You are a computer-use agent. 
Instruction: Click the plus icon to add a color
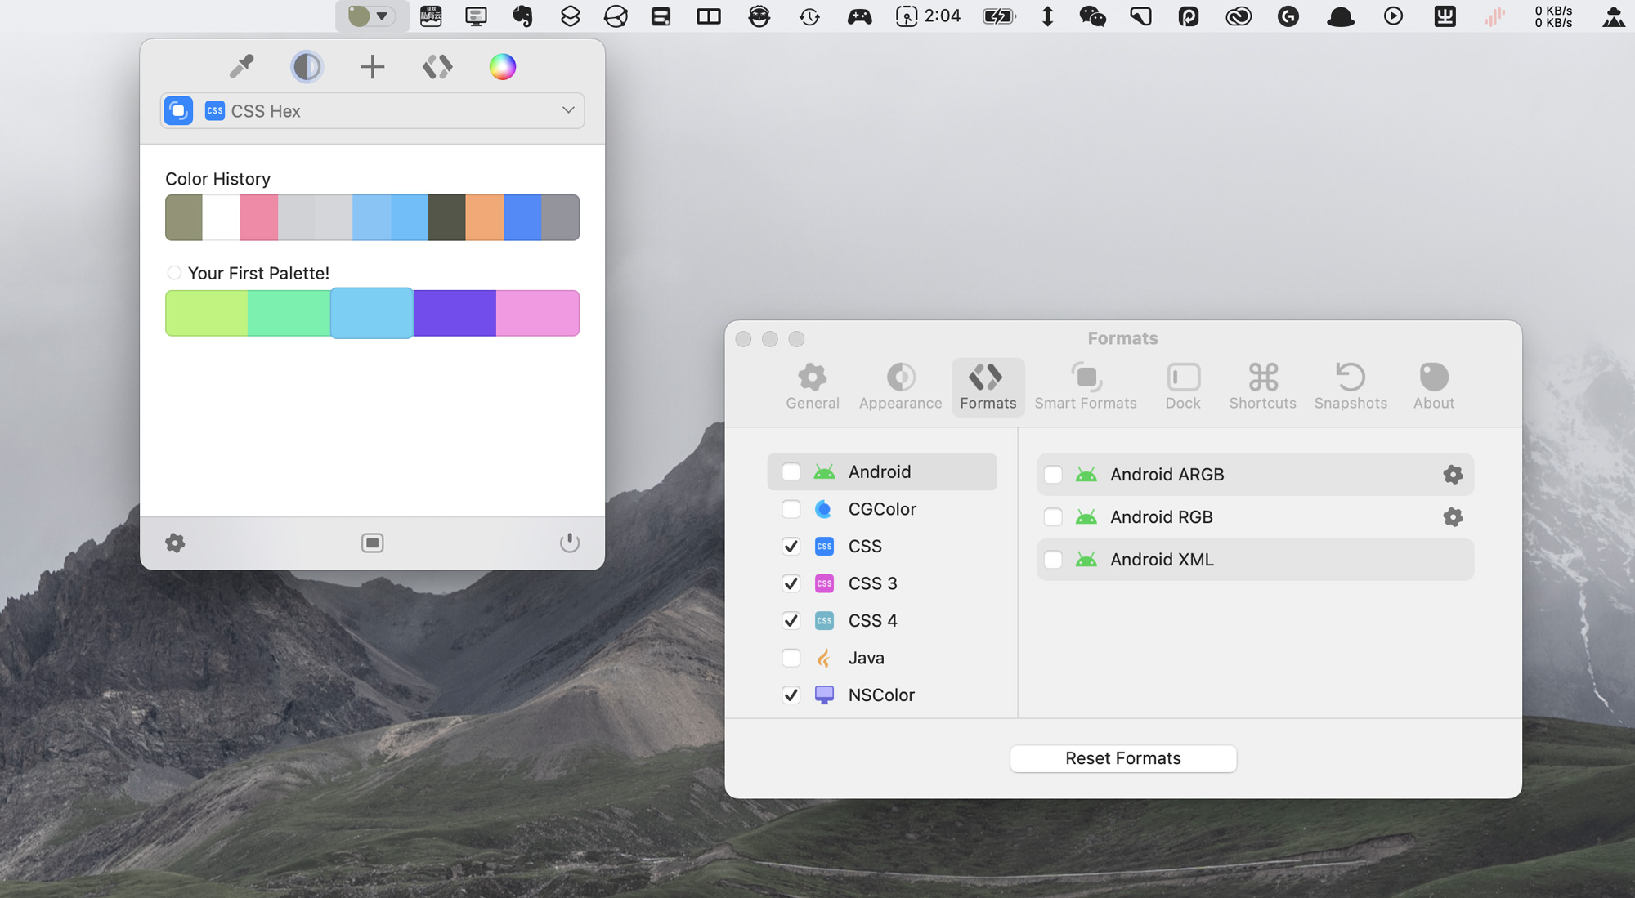(372, 66)
